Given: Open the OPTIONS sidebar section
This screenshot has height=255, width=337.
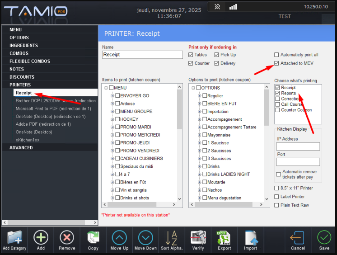Looking at the screenshot, I should [50, 38].
